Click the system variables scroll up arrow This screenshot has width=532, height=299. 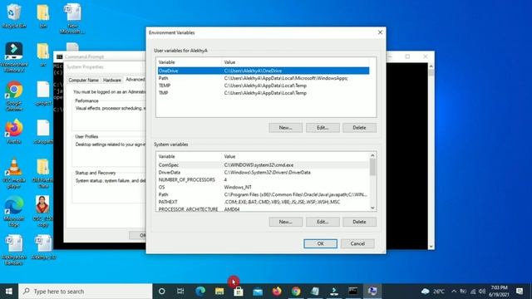372,155
